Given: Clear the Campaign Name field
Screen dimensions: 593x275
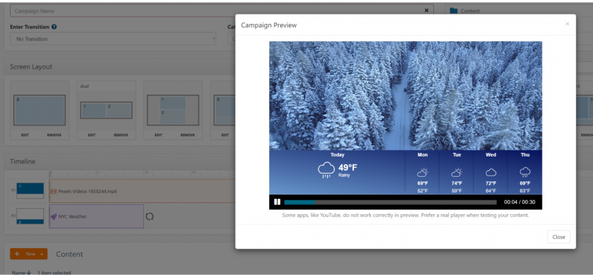Looking at the screenshot, I should tap(427, 10).
